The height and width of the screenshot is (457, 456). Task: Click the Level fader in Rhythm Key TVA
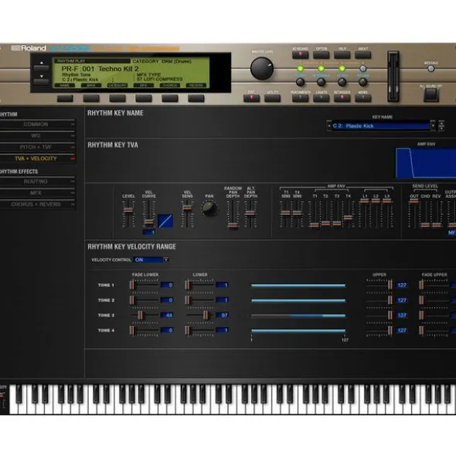128,211
